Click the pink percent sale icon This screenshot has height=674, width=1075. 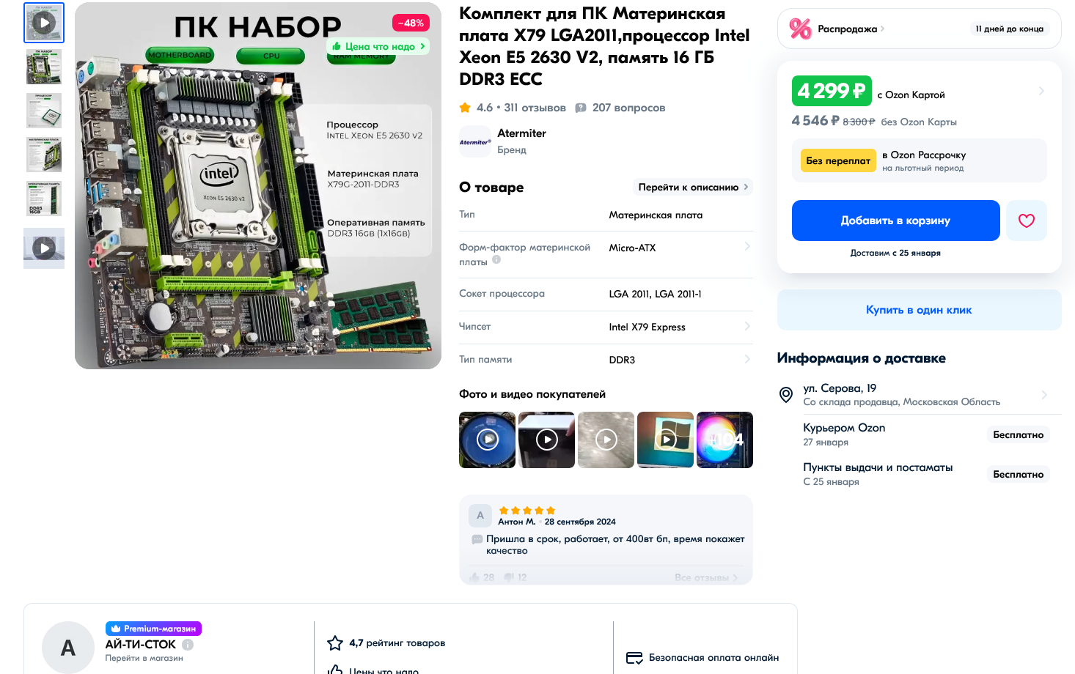[x=800, y=29]
